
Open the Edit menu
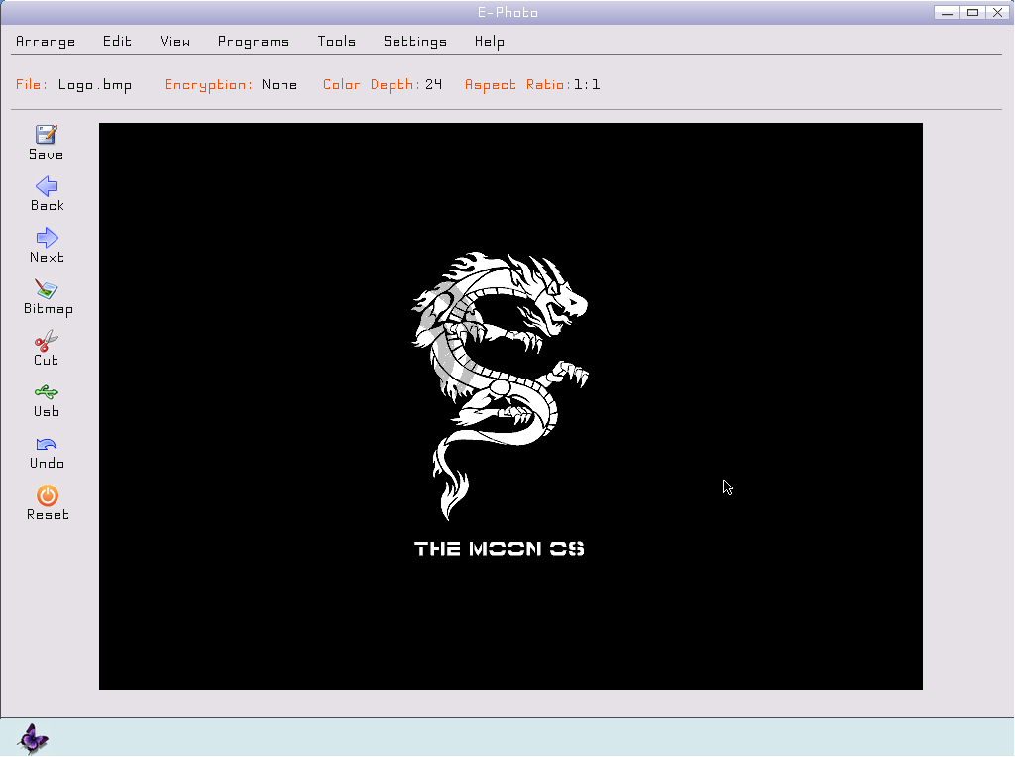[x=117, y=42]
